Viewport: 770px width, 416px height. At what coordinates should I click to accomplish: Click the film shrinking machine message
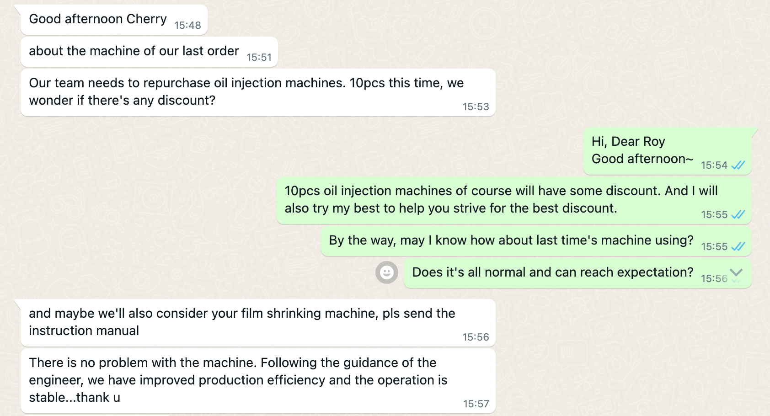click(258, 323)
